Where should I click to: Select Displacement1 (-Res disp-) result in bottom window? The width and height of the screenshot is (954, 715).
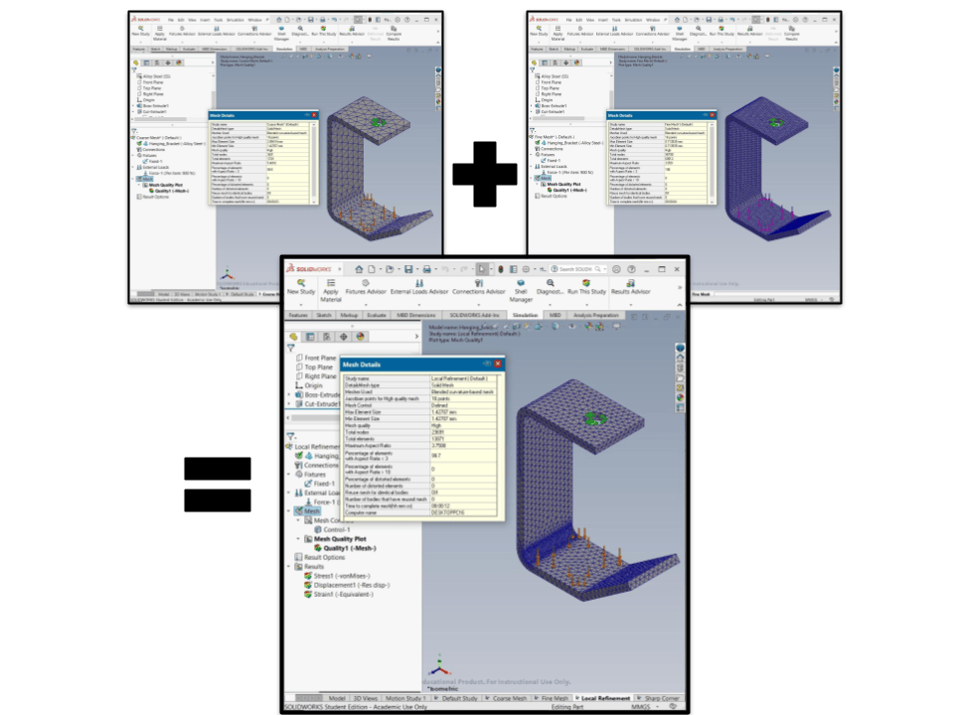(x=347, y=585)
